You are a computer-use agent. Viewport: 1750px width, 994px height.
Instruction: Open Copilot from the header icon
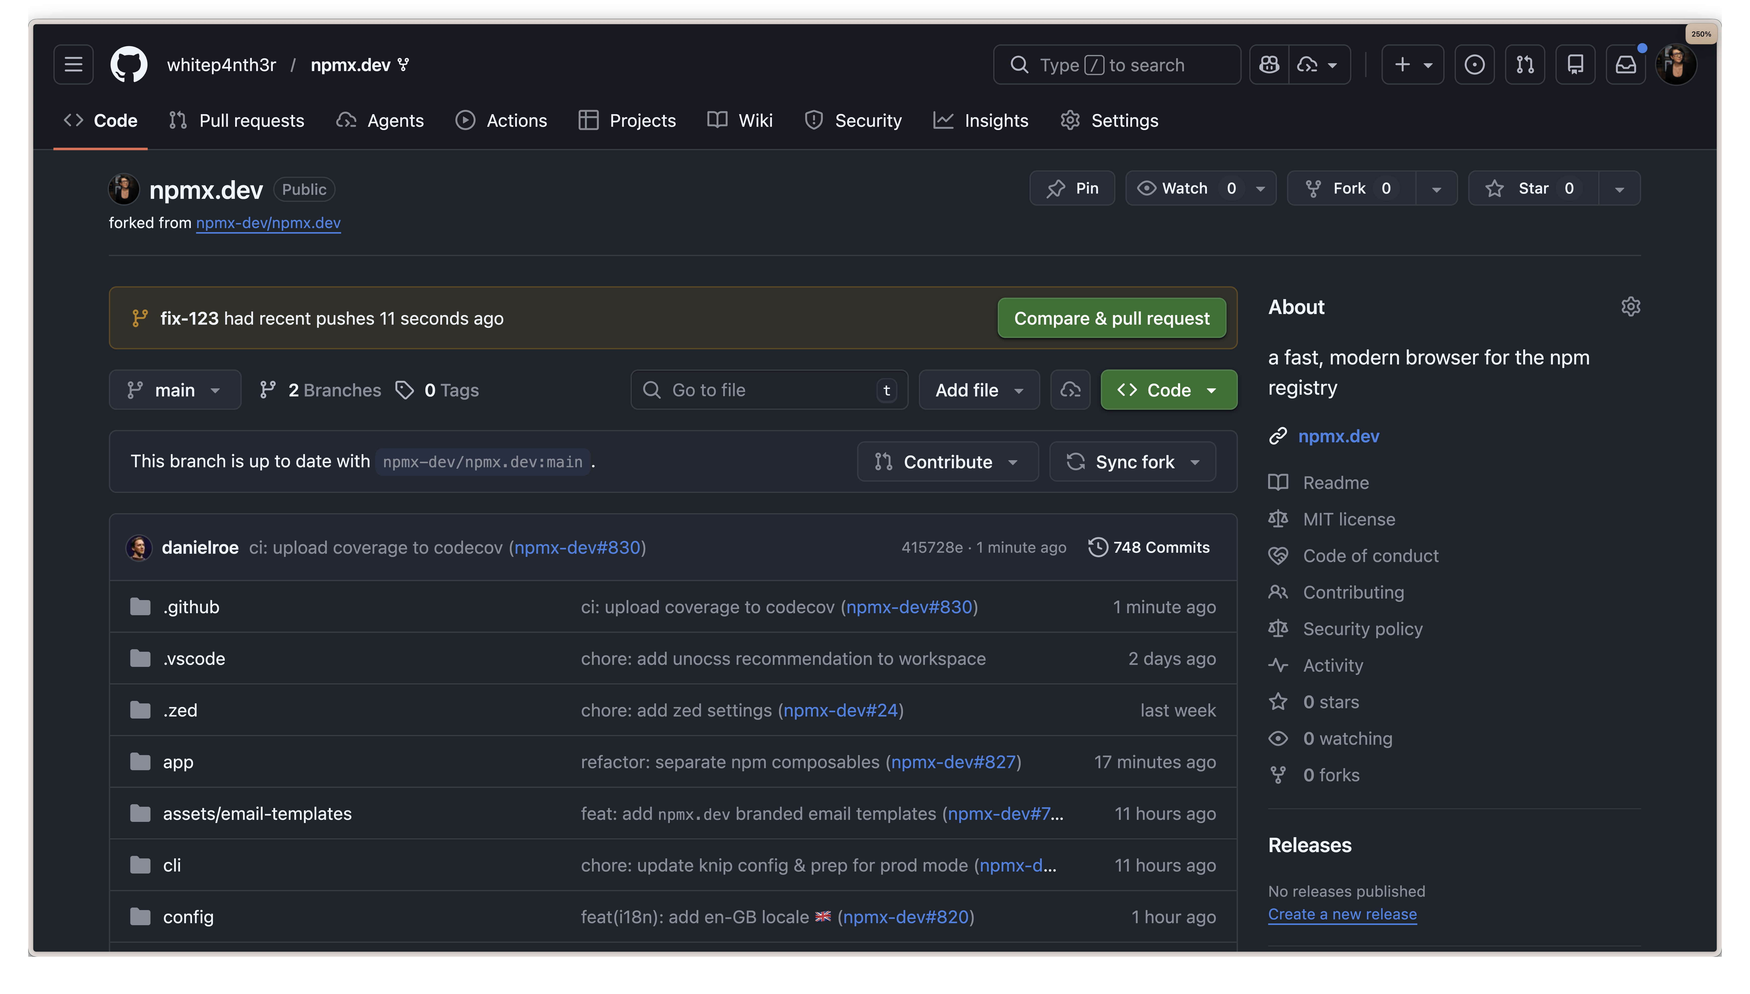pos(1269,64)
